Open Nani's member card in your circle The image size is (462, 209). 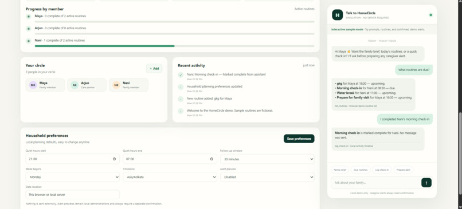(x=128, y=85)
